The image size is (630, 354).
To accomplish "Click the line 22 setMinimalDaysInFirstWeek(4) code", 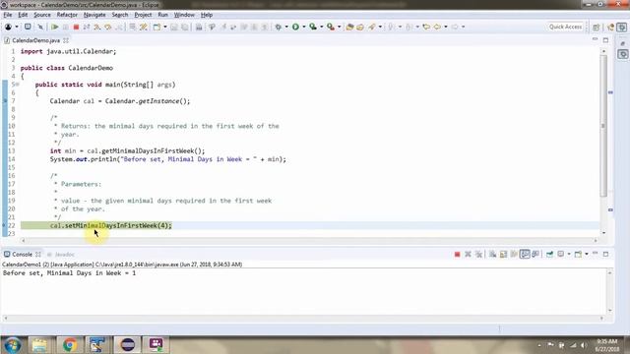I will click(x=110, y=225).
